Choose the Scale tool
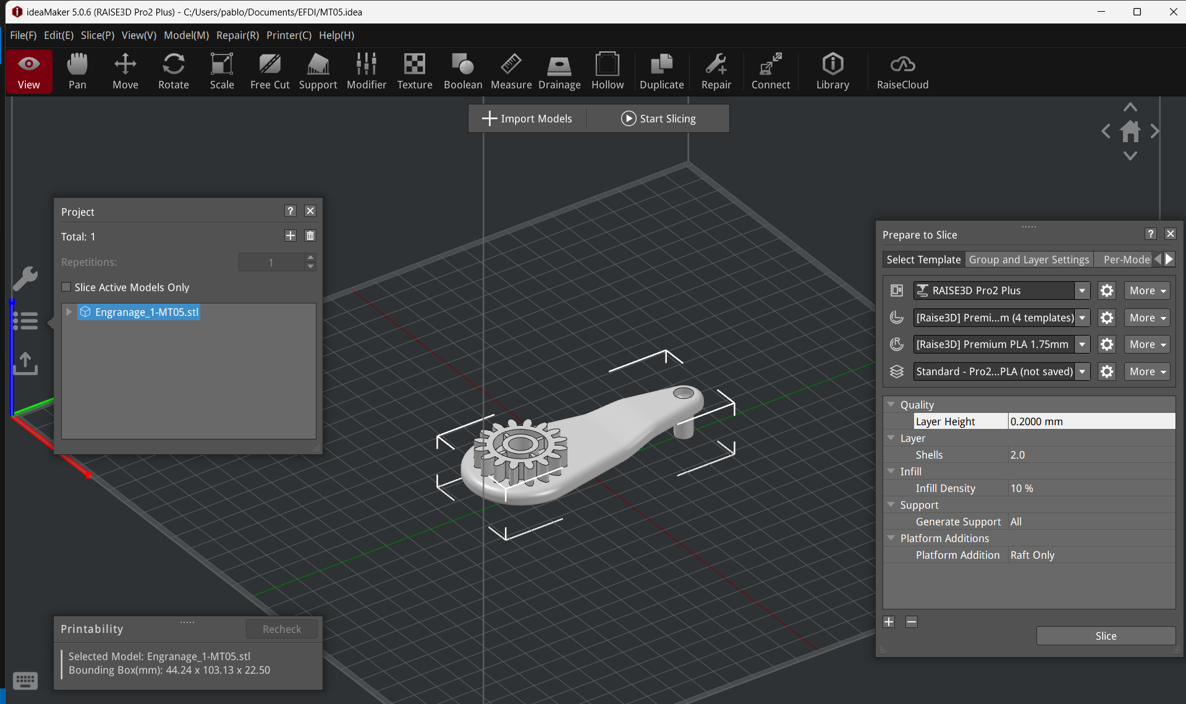Viewport: 1186px width, 704px height. 222,72
